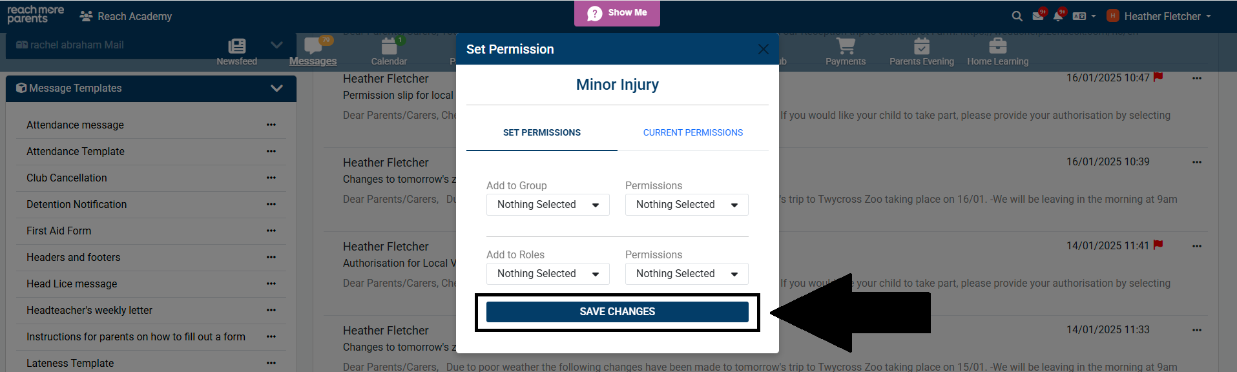Go to Payments shopping cart icon

[845, 46]
